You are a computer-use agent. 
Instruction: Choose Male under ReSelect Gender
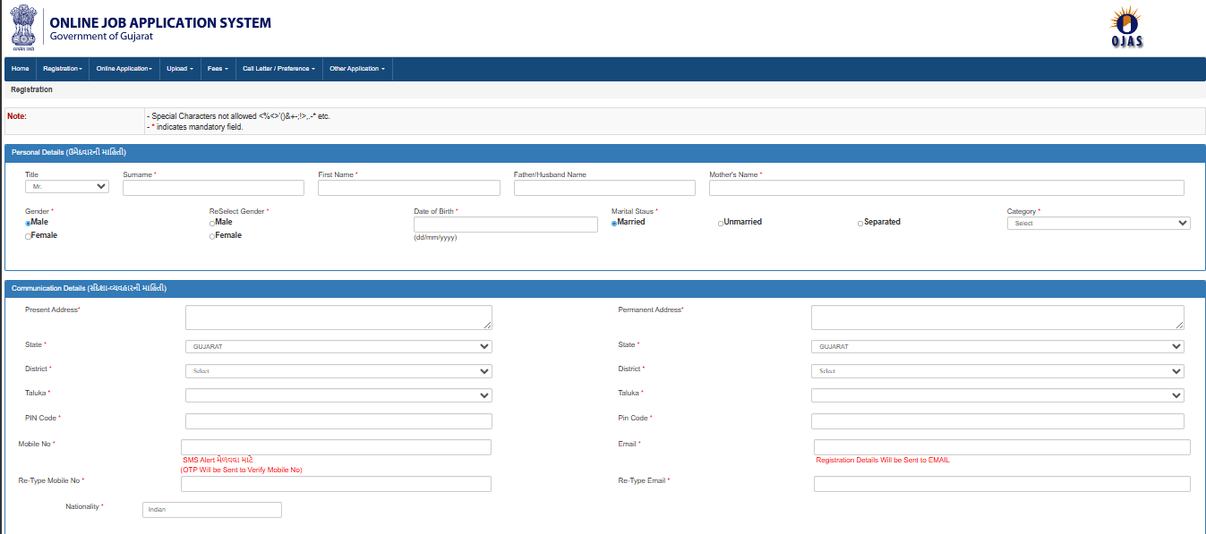pyautogui.click(x=212, y=223)
